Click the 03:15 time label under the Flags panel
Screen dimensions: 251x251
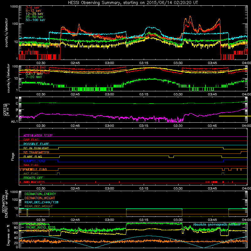144,189
